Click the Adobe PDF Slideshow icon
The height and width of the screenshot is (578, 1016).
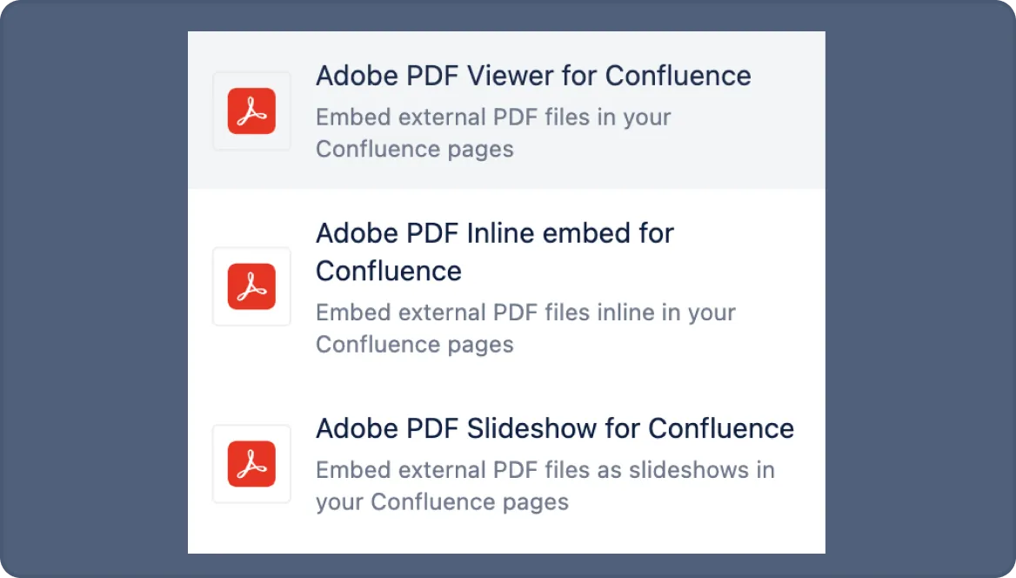coord(251,464)
